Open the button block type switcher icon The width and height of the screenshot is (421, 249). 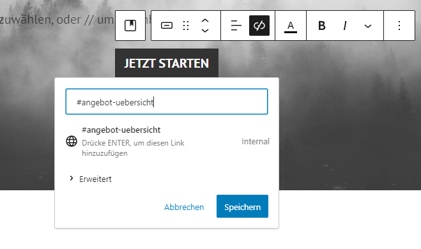(167, 26)
